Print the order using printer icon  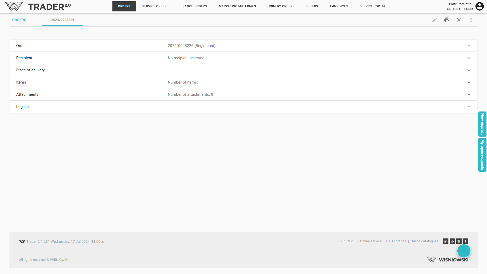click(x=446, y=20)
